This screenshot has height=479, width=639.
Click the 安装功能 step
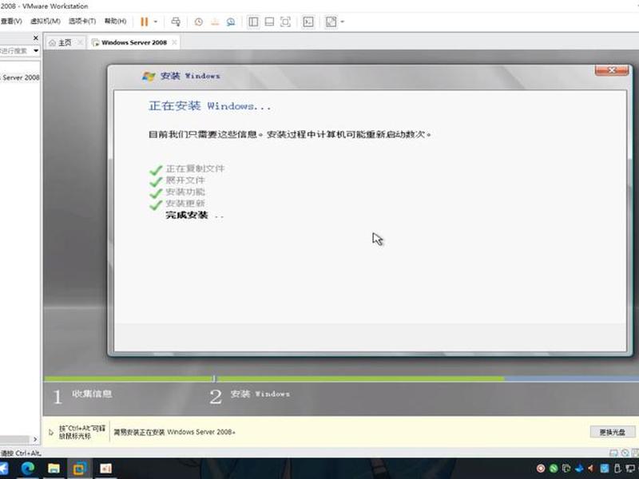pos(185,192)
